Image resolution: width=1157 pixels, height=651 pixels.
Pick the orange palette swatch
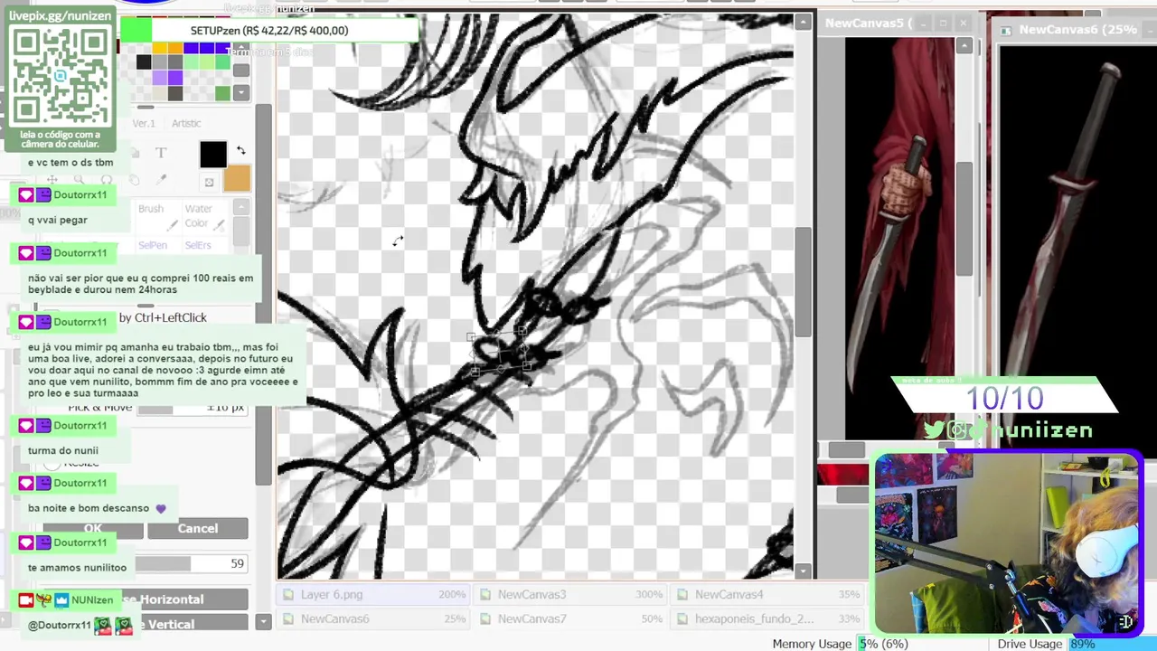(174, 48)
